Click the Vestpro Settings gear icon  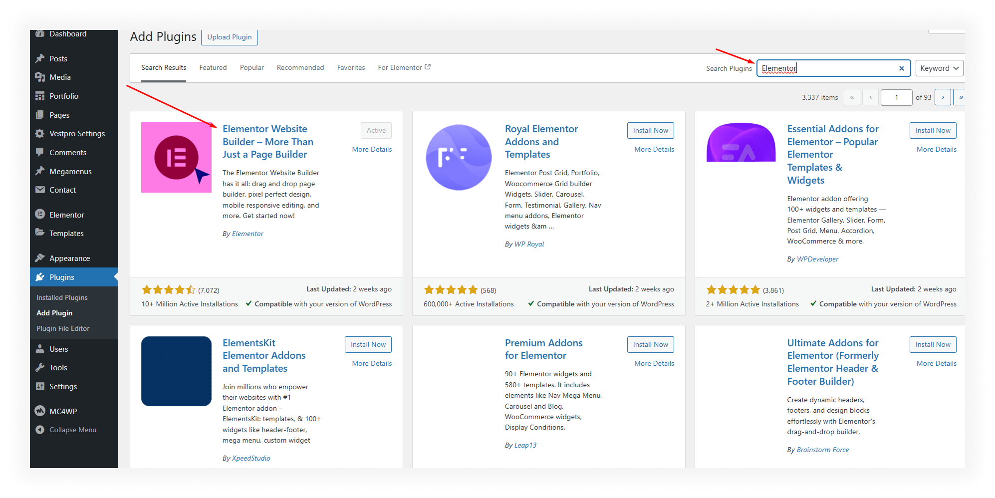click(40, 133)
